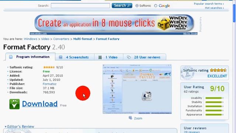Click the Zoom magnifier icon below screenshot
Screen dimensions: 236x133
[x=130, y=118]
